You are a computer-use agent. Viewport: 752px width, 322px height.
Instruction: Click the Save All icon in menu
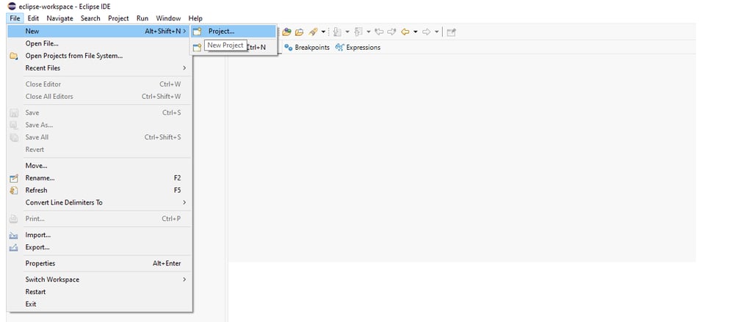pos(14,137)
